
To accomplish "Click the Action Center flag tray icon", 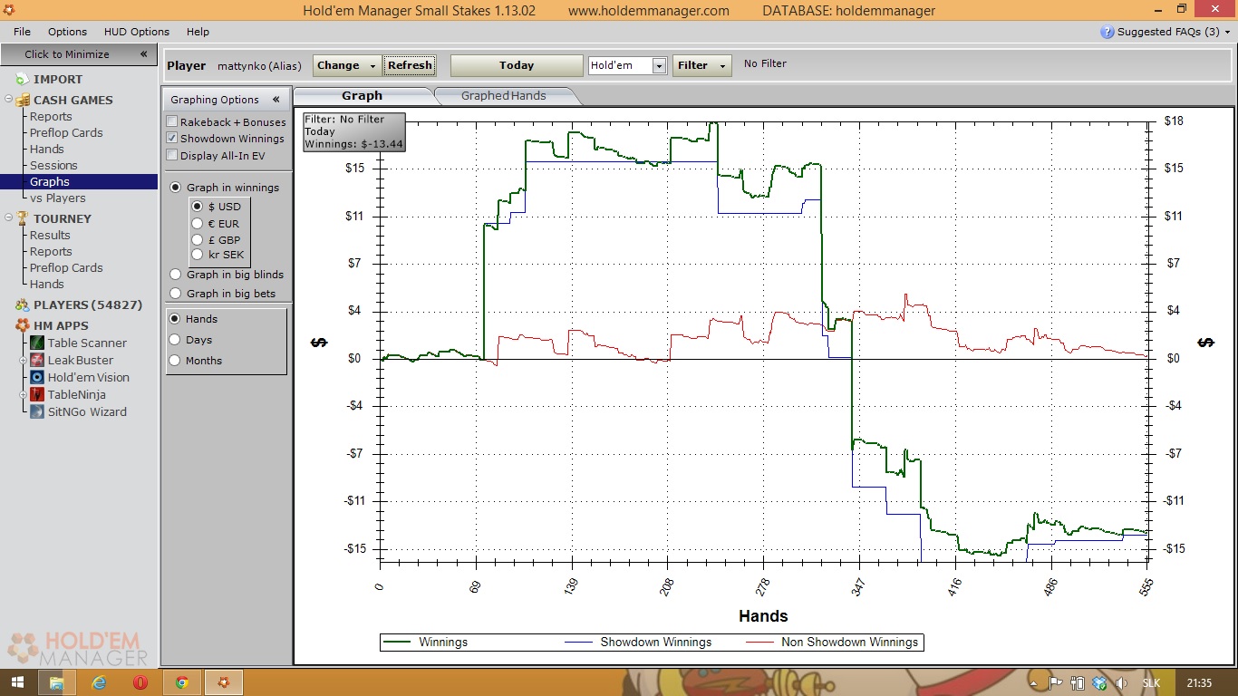I will tap(1056, 683).
